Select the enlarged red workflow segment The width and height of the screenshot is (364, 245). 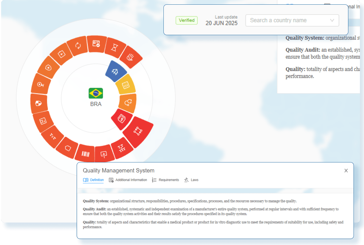tap(138, 132)
